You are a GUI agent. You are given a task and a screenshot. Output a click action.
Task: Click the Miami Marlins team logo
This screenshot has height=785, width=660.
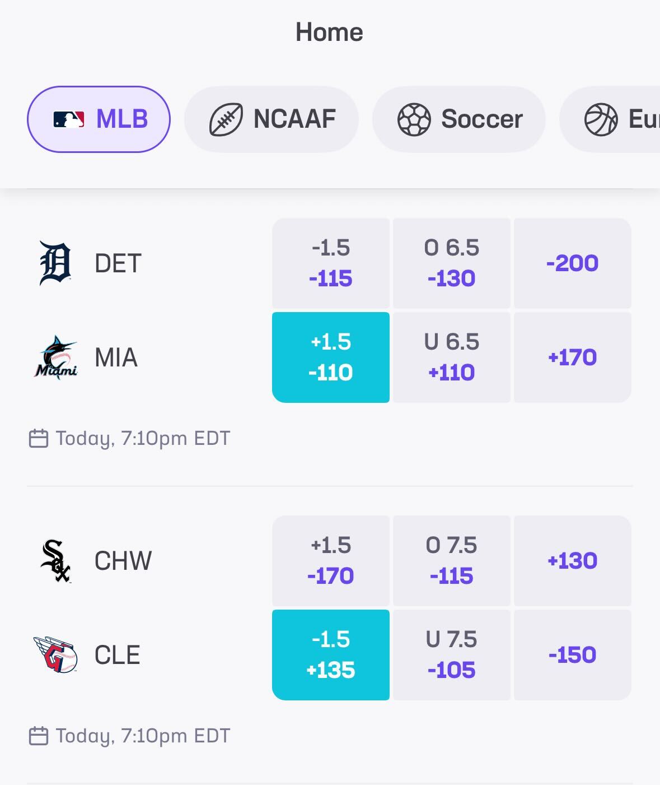(x=56, y=356)
